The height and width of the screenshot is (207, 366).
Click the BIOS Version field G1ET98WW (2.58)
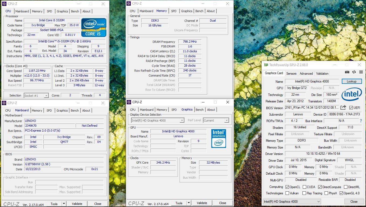64,164
